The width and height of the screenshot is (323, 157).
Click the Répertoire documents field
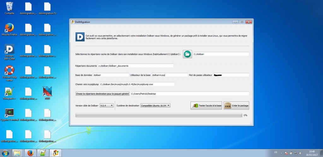click(136, 66)
